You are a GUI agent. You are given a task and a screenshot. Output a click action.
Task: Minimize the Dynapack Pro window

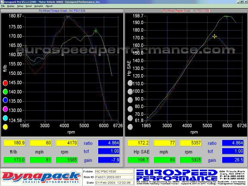coord(239,2)
